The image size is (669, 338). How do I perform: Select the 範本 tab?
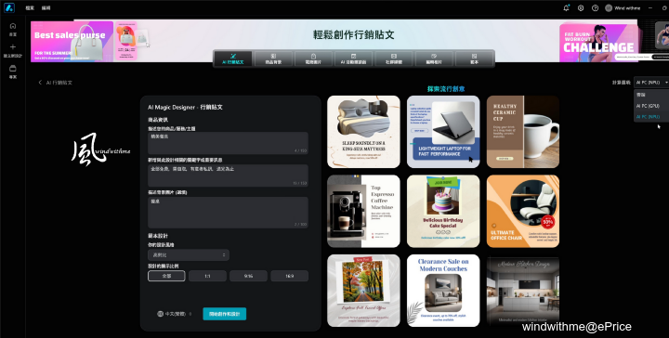coord(474,58)
